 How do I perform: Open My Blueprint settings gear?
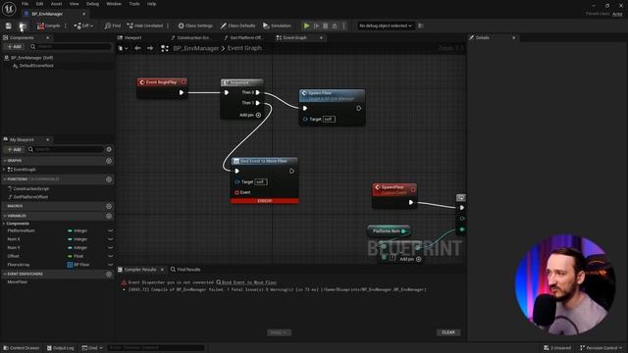(109, 149)
